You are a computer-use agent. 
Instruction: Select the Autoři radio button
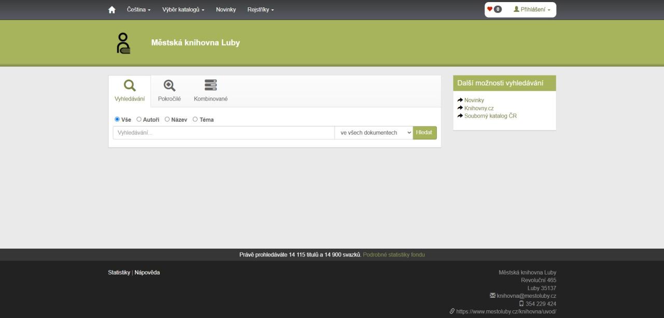pyautogui.click(x=139, y=120)
